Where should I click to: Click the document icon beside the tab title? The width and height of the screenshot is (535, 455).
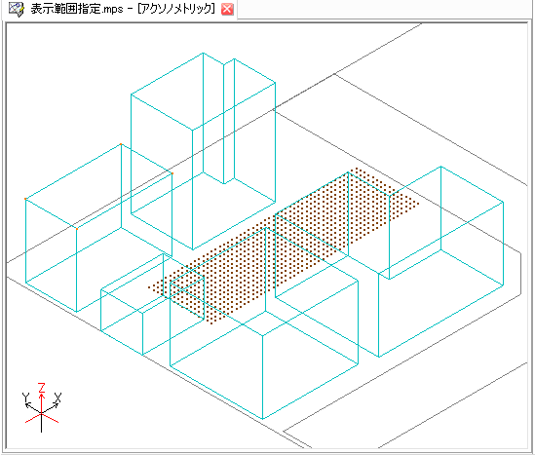click(x=16, y=9)
